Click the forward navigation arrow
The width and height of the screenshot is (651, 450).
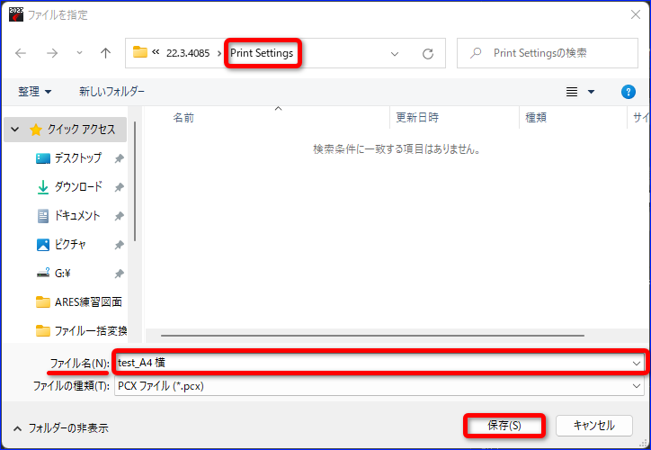tap(52, 53)
